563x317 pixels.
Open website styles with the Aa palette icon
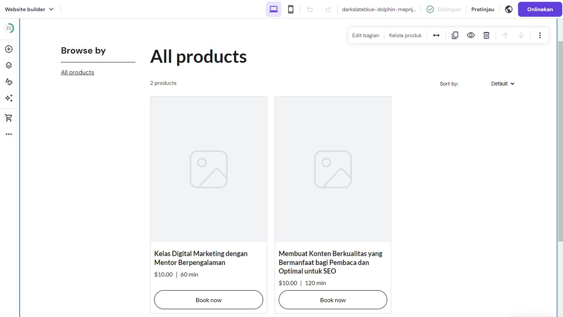(x=9, y=81)
